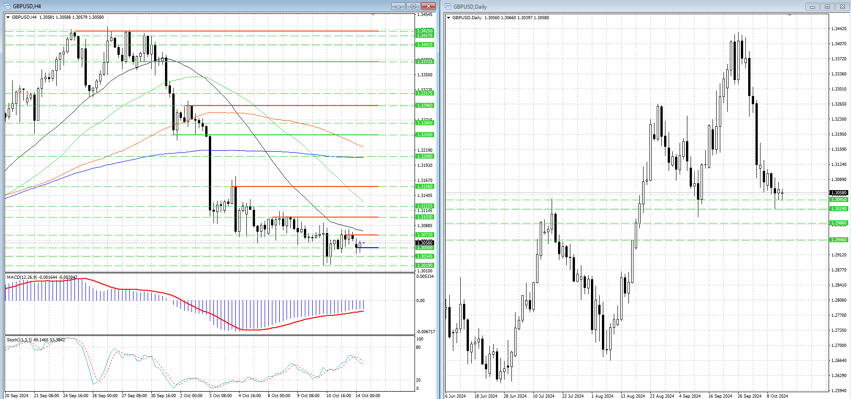
Task: Click the Stoch(13,3,3) indicator label
Action: (36, 340)
